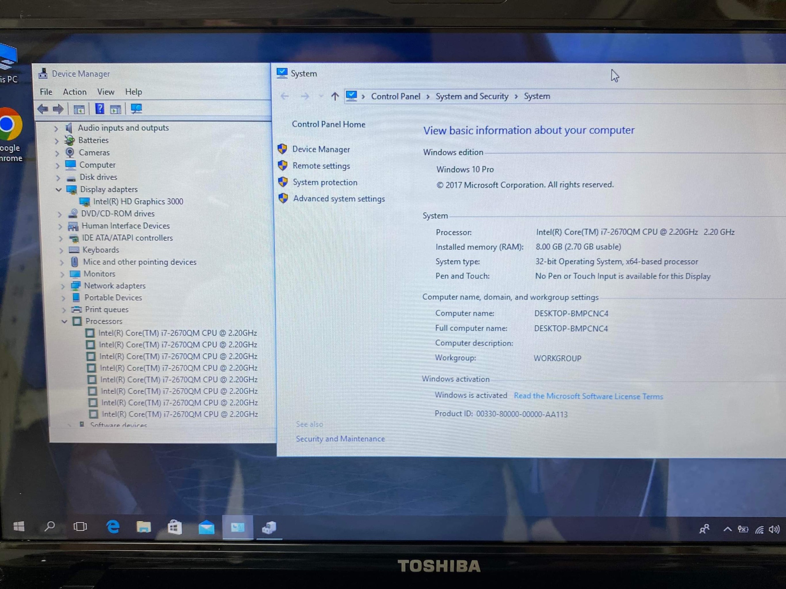Click the battery tray icon
Screen dimensions: 786x589
pyautogui.click(x=743, y=529)
